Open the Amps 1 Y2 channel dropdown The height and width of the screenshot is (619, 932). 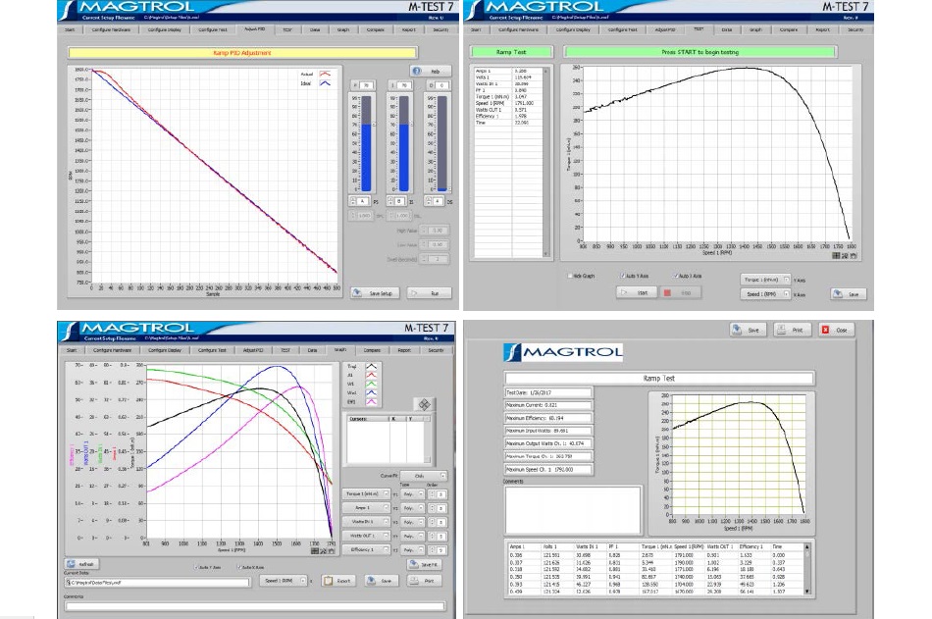[x=366, y=508]
